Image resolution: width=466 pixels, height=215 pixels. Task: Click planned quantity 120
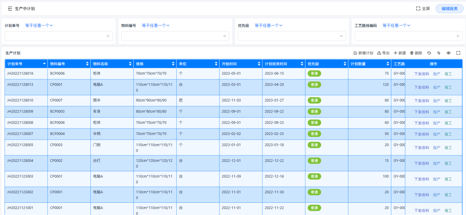pos(385,85)
